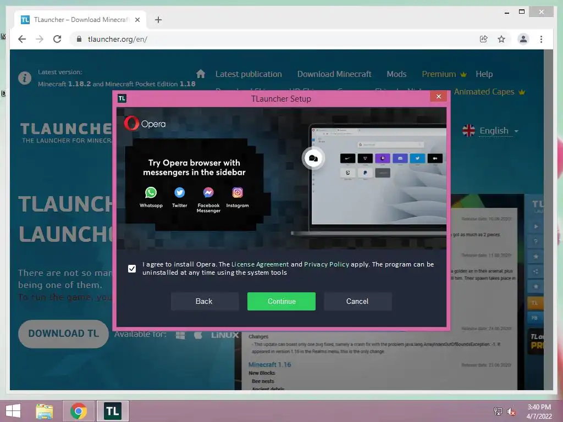This screenshot has width=563, height=422.
Task: Select the TLauncher – Download Minecraft tab
Action: [80, 20]
